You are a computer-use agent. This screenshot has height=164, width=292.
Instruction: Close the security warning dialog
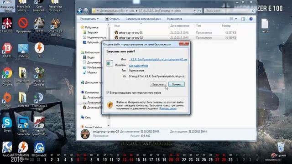pos(184,43)
